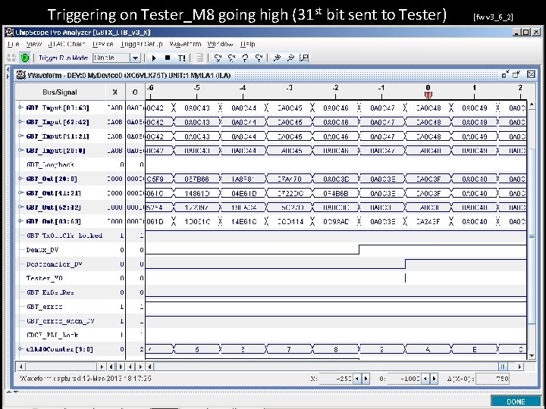The width and height of the screenshot is (546, 409).
Task: Open the Device menu
Action: (102, 44)
